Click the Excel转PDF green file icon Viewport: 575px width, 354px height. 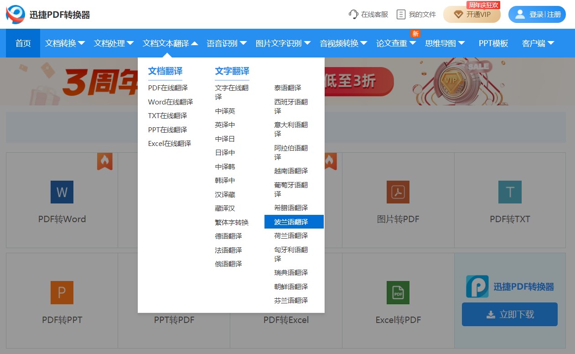click(x=398, y=292)
